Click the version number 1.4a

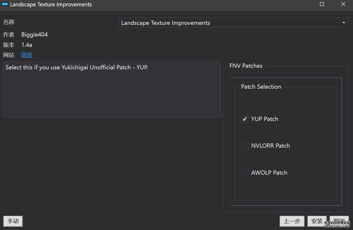coord(27,45)
